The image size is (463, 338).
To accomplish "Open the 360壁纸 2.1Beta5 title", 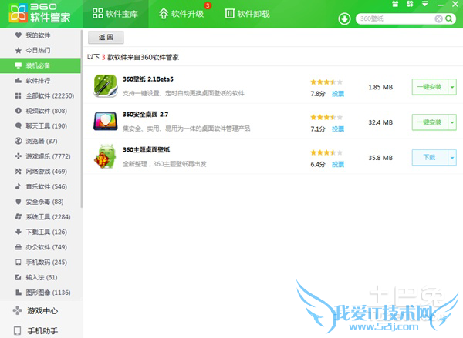I will pyautogui.click(x=148, y=79).
